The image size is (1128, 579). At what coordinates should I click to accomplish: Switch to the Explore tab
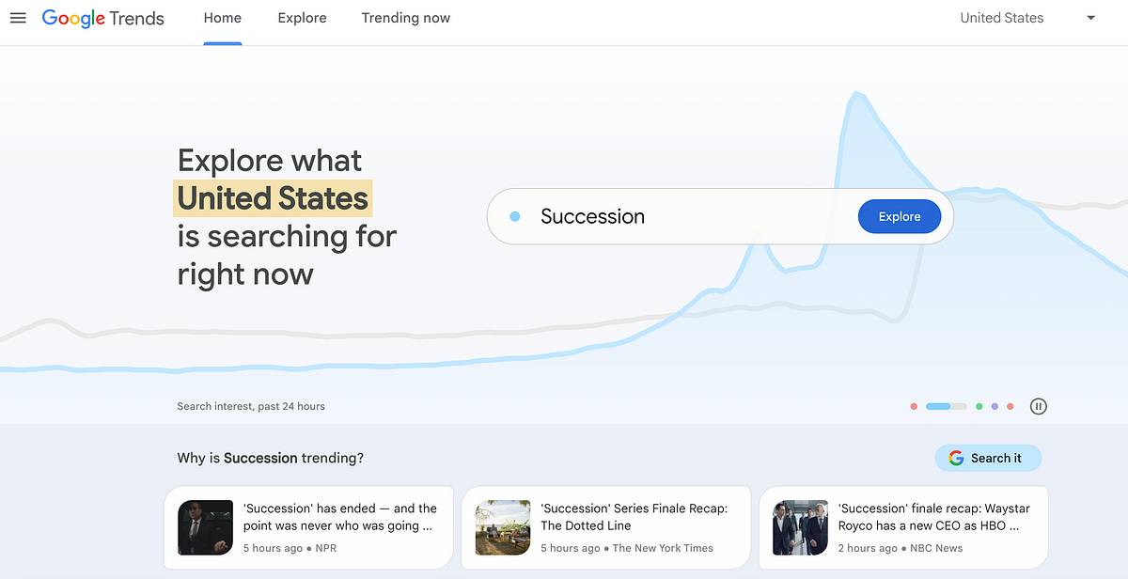pos(303,18)
